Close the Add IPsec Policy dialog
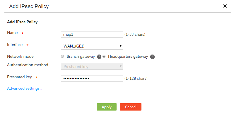Screen dimensions: 234x117 [x=225, y=6]
